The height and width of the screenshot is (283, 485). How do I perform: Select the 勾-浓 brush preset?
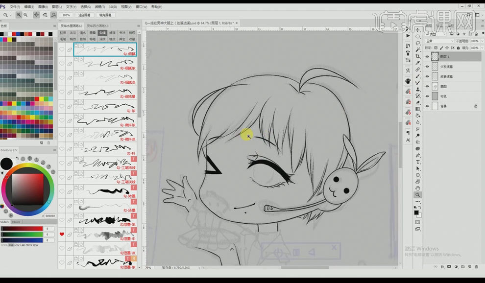[x=105, y=106]
